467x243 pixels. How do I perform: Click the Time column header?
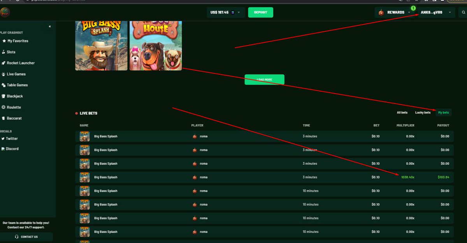pyautogui.click(x=307, y=126)
